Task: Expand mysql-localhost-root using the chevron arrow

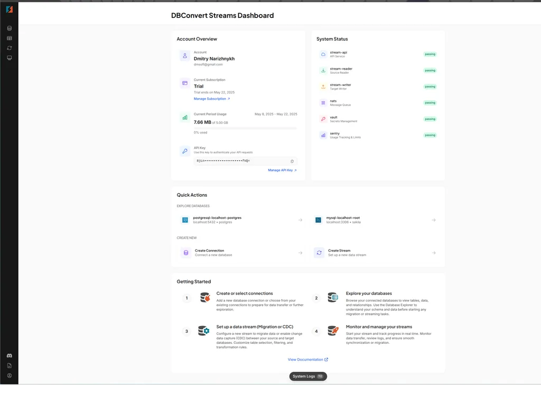Action: click(434, 220)
